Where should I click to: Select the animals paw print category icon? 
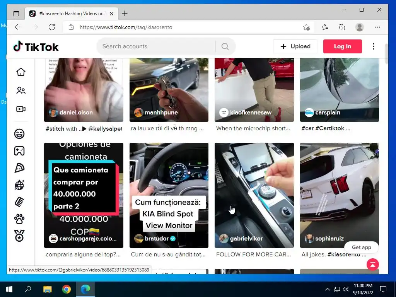pos(19,219)
